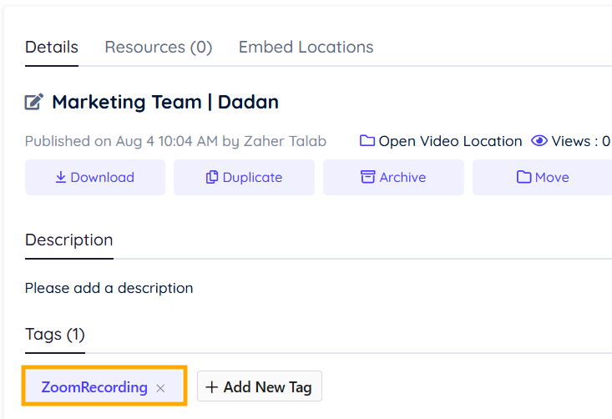The width and height of the screenshot is (612, 419).
Task: Click the pencil edit icon beside the title
Action: click(x=34, y=103)
